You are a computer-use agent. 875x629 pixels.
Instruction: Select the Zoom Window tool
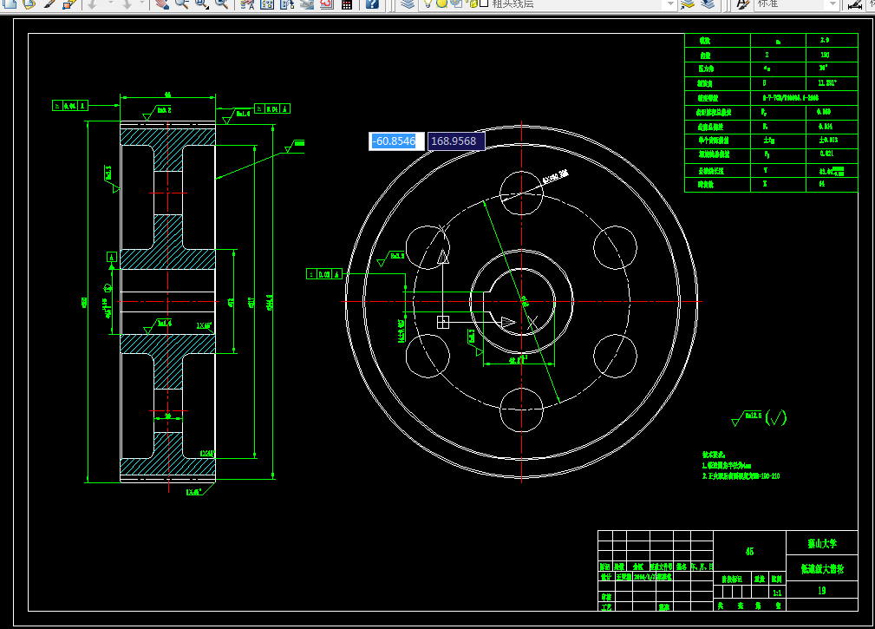201,4
